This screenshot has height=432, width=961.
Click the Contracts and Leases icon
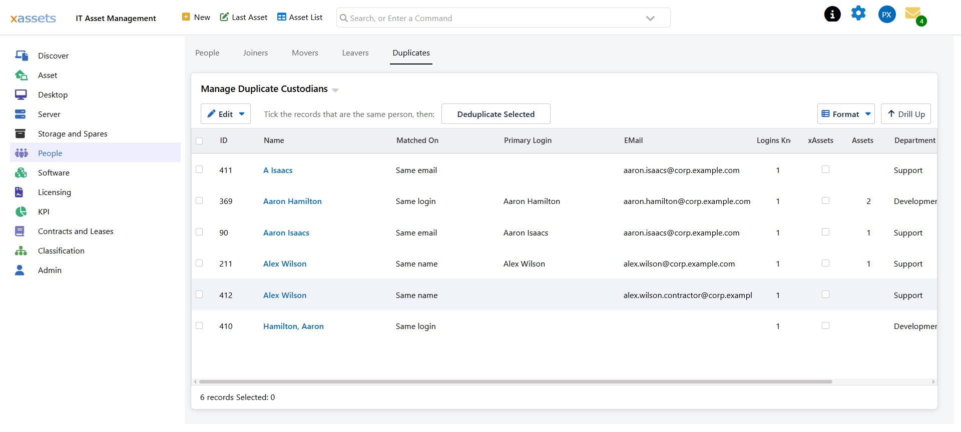click(20, 231)
